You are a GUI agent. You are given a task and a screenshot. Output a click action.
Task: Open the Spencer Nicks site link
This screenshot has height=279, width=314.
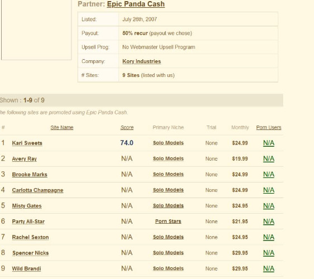point(31,253)
